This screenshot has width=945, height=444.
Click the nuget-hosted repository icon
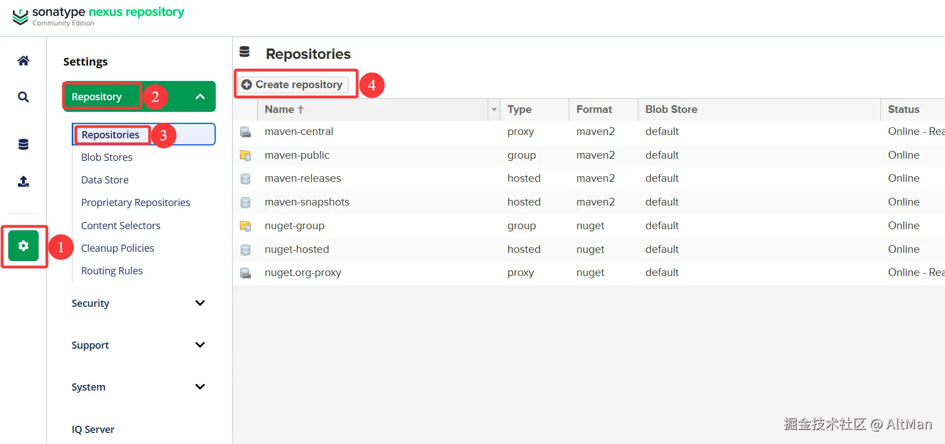click(245, 250)
